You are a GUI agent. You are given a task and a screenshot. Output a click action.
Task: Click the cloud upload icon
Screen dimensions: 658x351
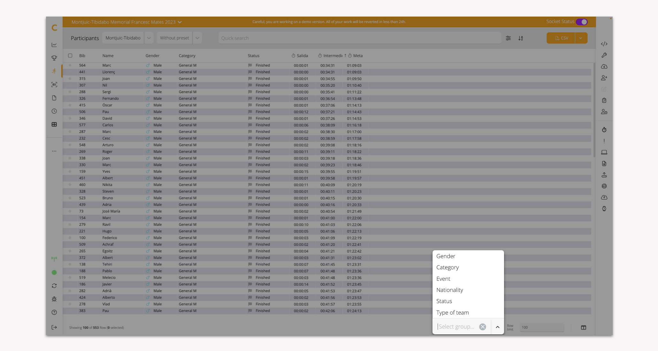tap(604, 198)
